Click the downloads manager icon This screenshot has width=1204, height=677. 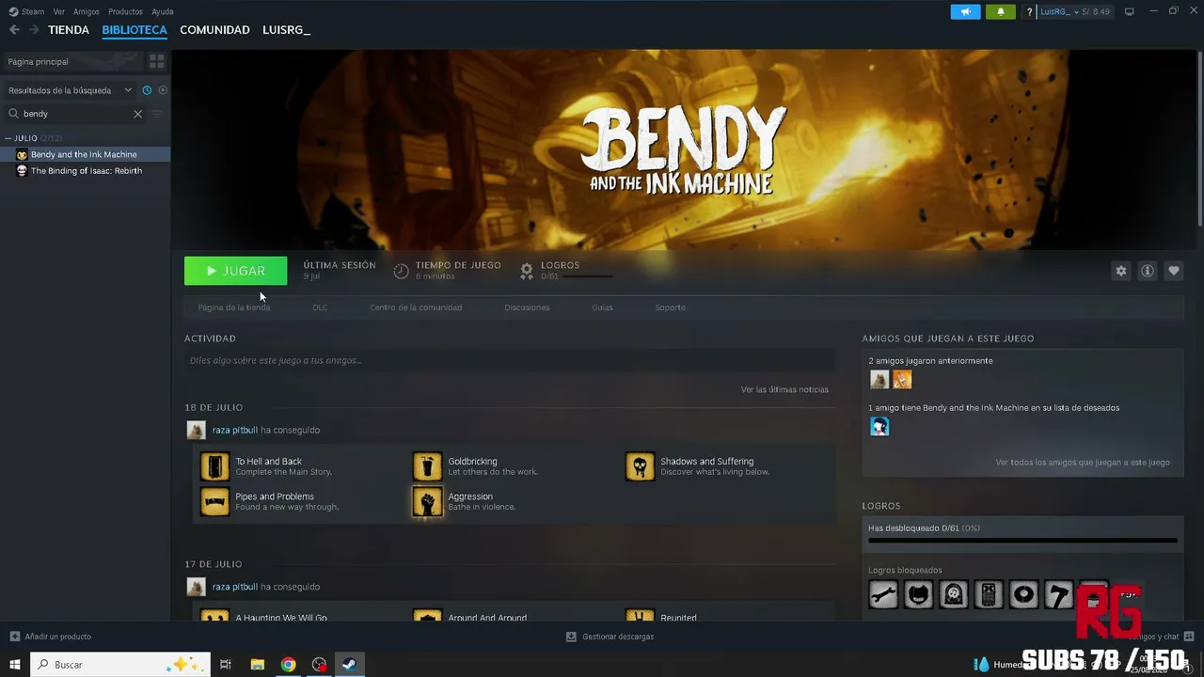point(571,637)
